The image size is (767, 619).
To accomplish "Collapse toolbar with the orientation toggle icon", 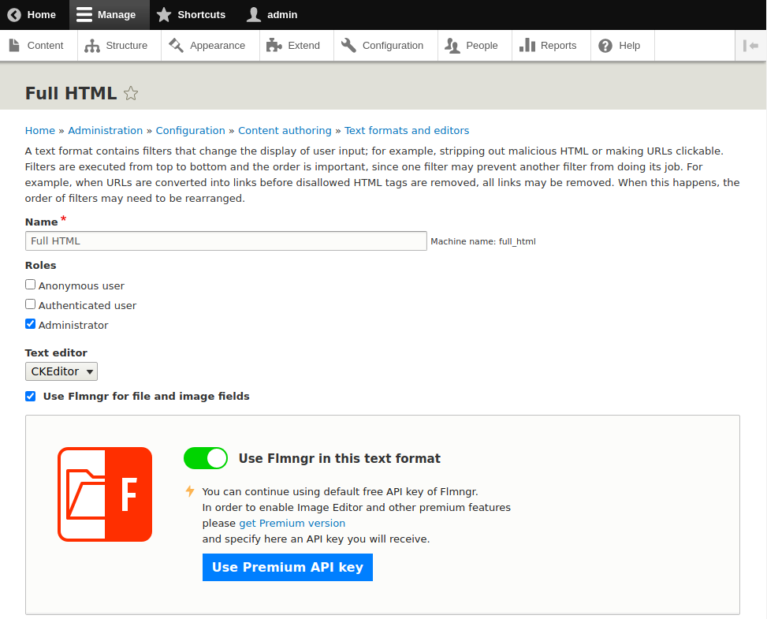I will (750, 46).
